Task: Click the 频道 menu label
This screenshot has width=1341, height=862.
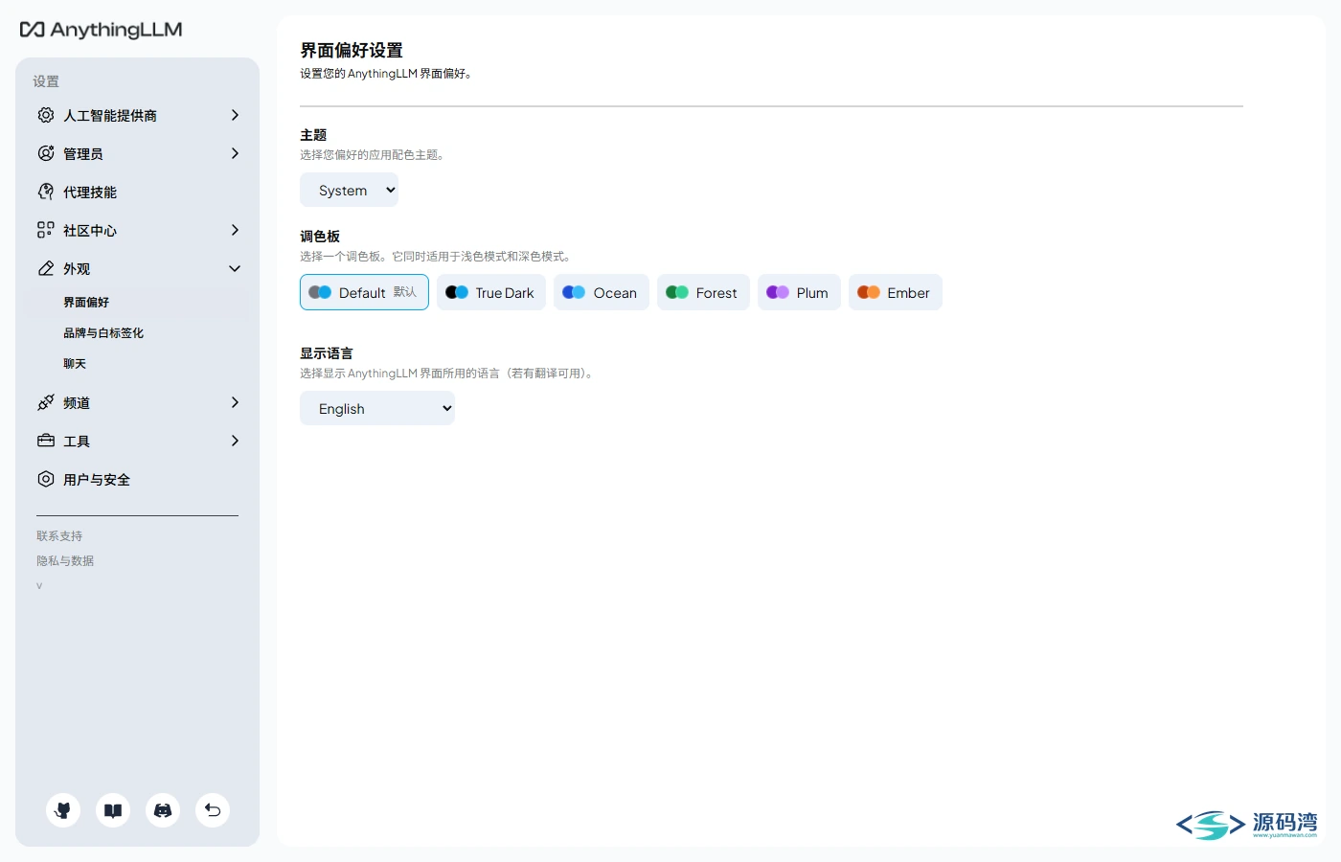Action: pyautogui.click(x=77, y=402)
